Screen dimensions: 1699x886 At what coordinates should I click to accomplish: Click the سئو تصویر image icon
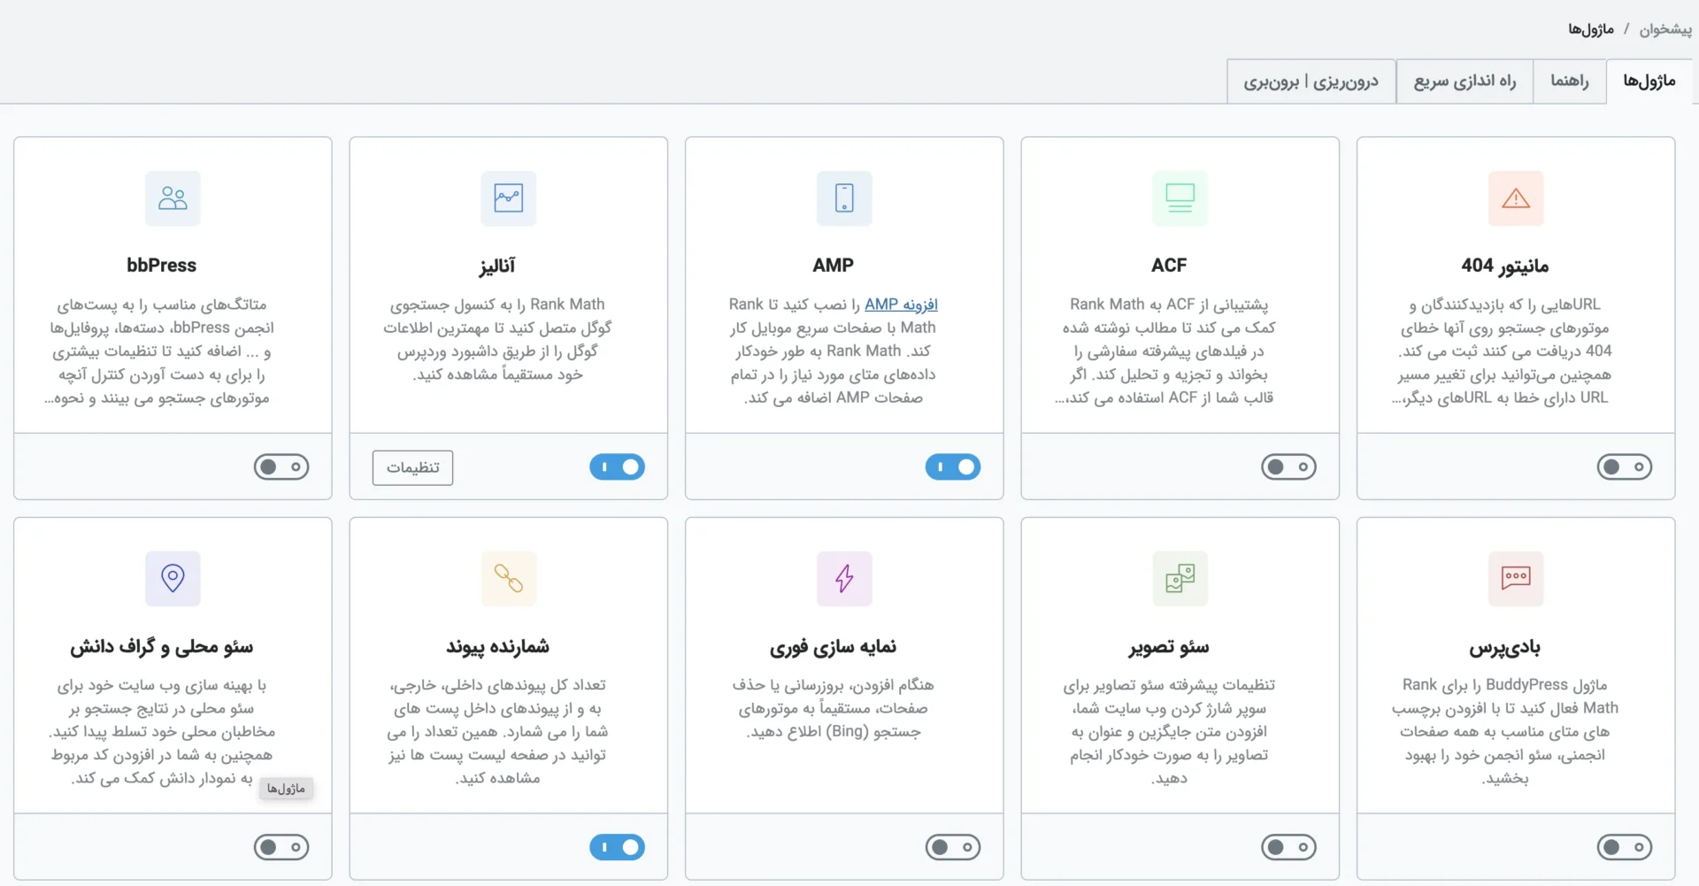click(x=1180, y=579)
